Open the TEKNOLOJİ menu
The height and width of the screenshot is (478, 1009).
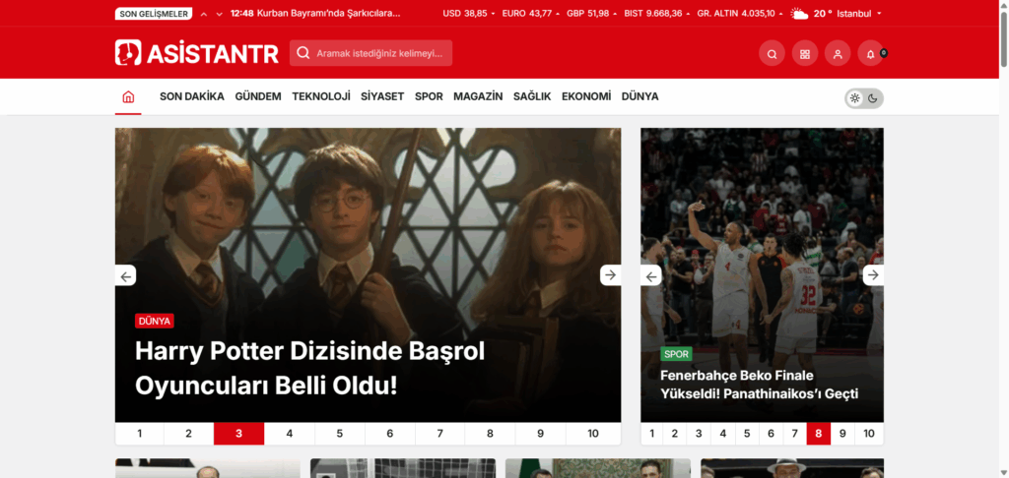point(321,96)
